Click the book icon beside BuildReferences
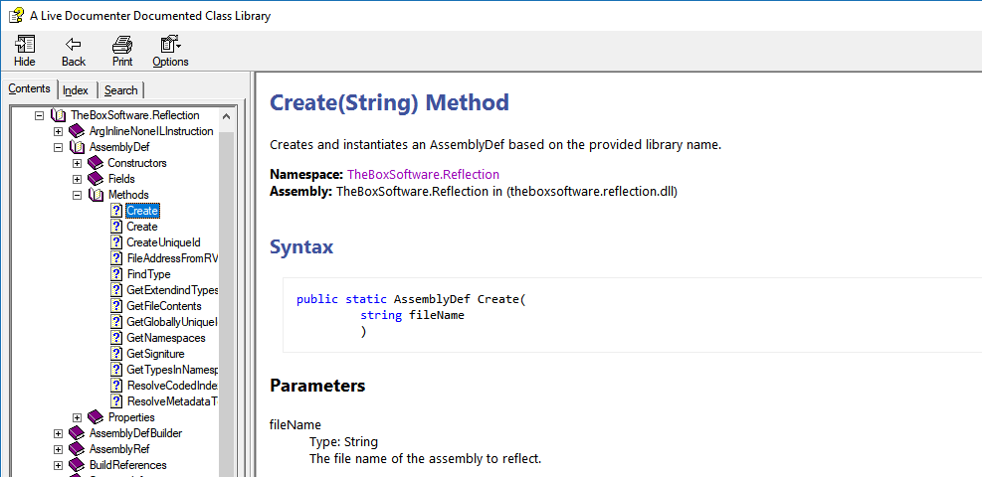982x477 pixels. [77, 465]
